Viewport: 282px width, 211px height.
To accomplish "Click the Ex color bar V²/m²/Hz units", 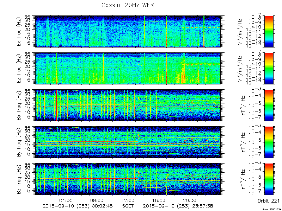I will point(240,31).
